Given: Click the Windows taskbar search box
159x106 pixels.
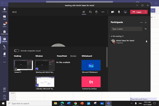Looking at the screenshot, I should click(x=29, y=103).
